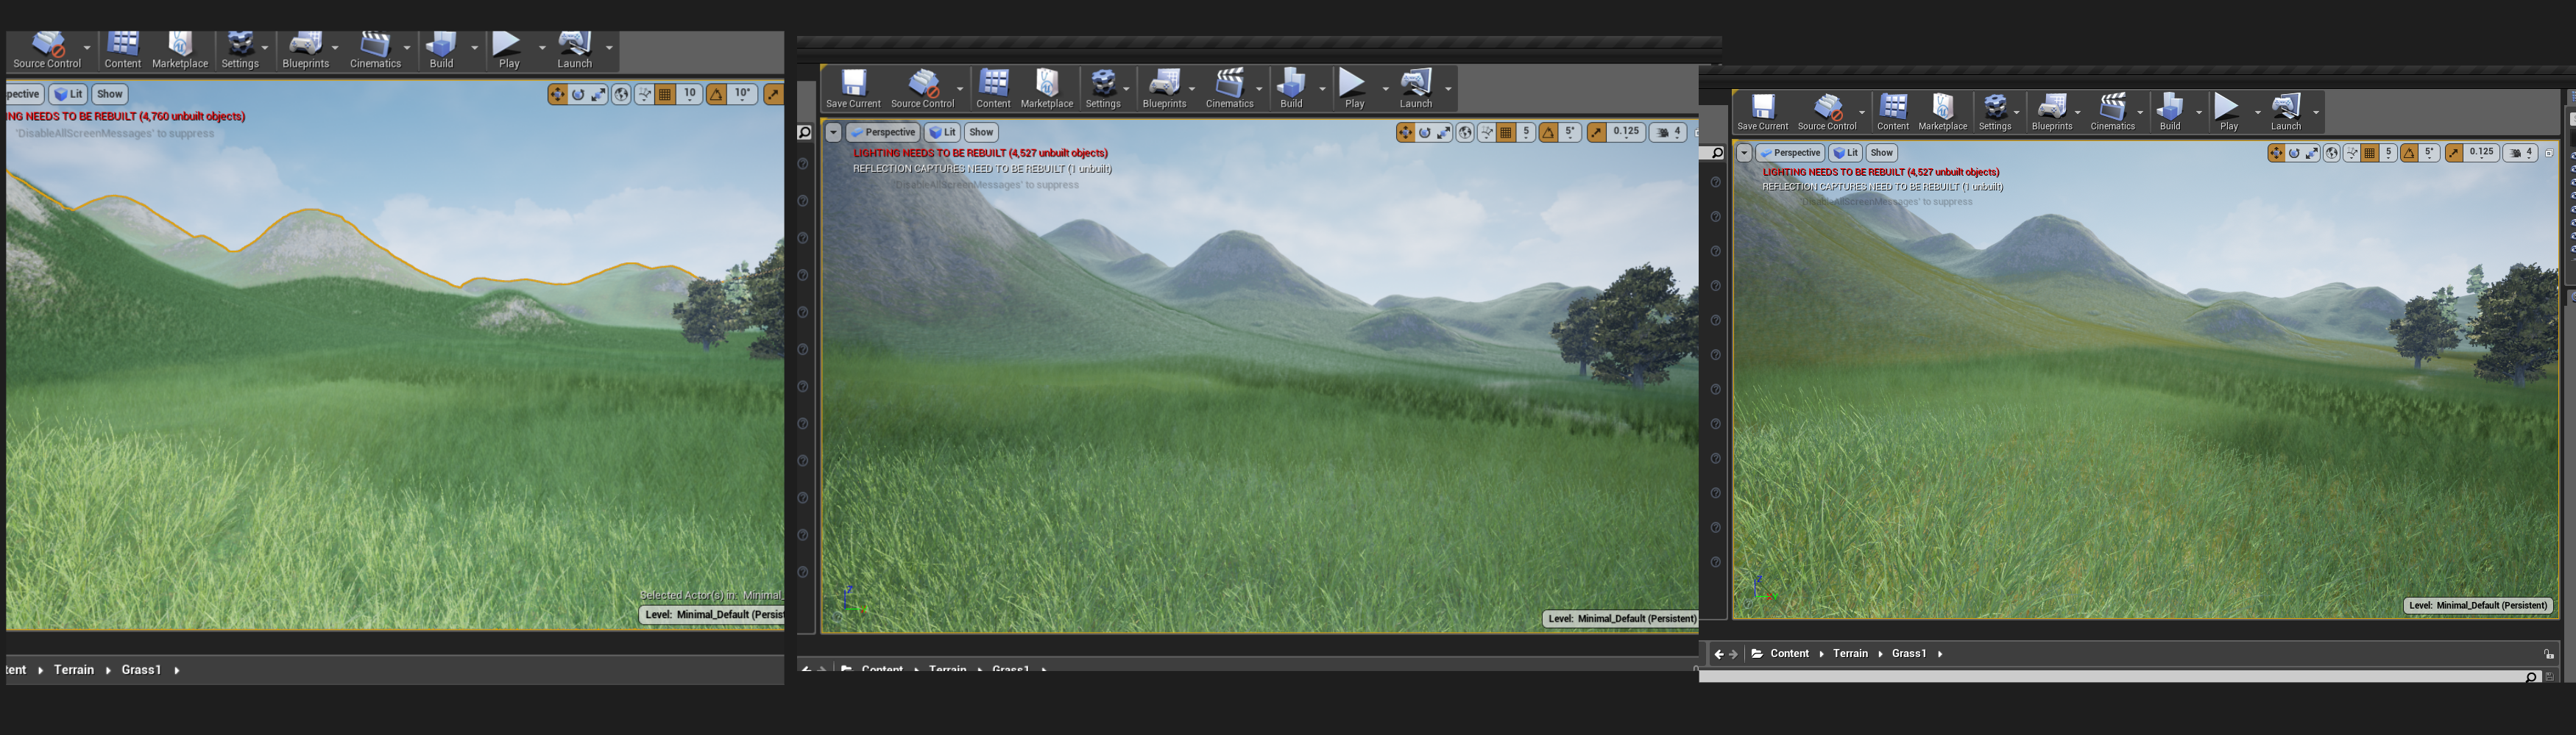Screen dimensions: 2576x735
Task: Open Show menu in right viewport
Action: point(1882,153)
